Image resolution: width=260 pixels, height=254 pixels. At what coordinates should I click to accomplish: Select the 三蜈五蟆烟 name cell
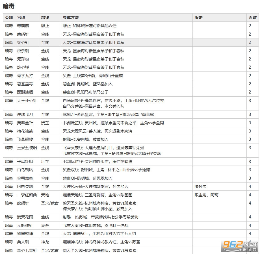click(27, 151)
